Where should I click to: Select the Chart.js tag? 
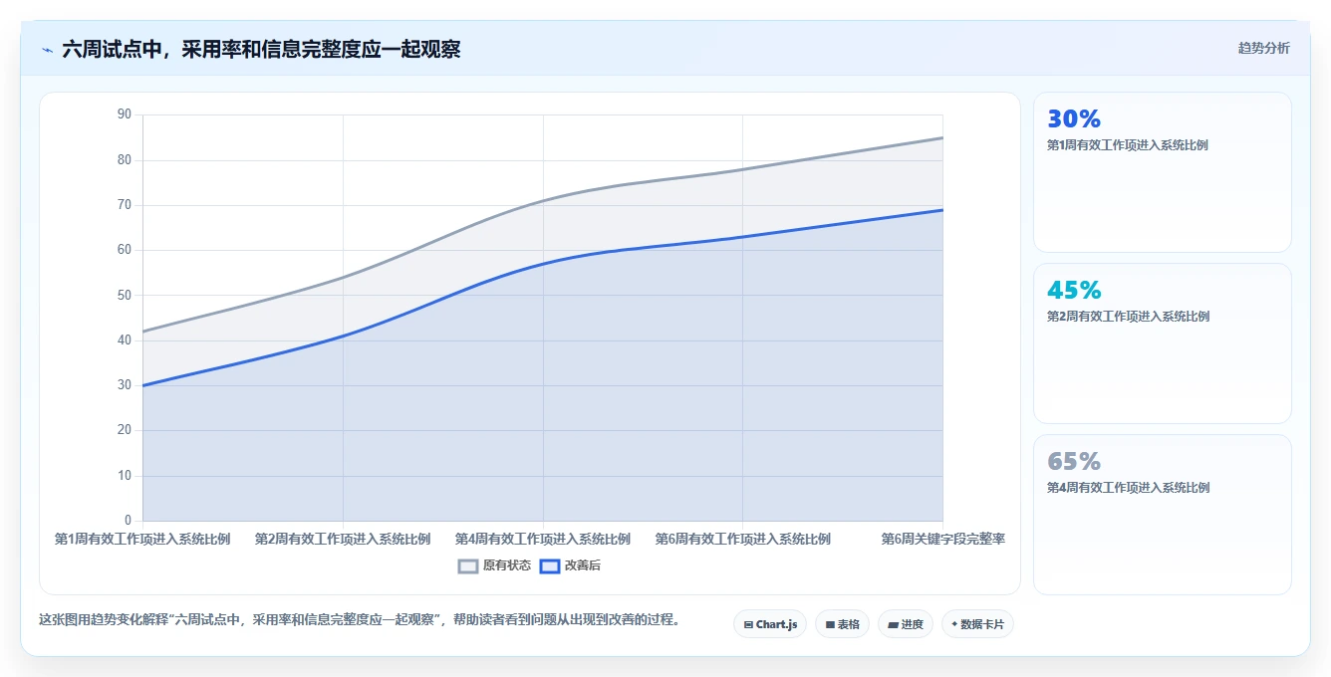pyautogui.click(x=770, y=624)
